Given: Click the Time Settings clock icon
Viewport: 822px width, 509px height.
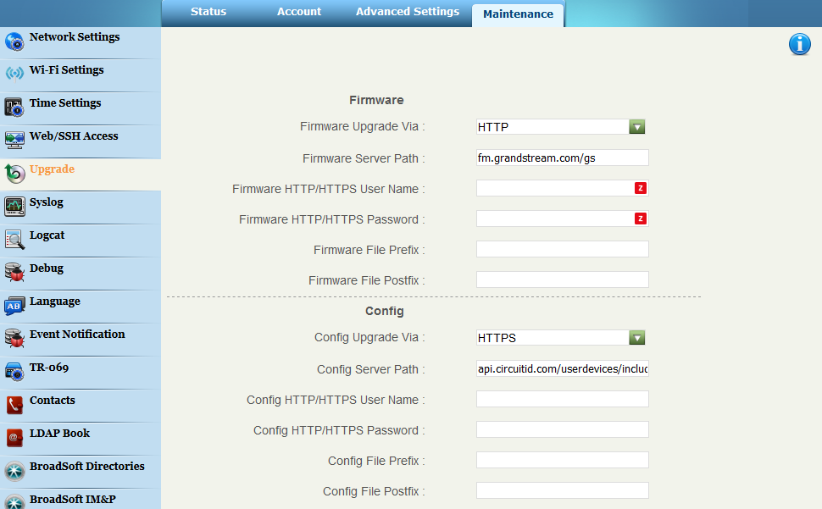Looking at the screenshot, I should point(14,107).
